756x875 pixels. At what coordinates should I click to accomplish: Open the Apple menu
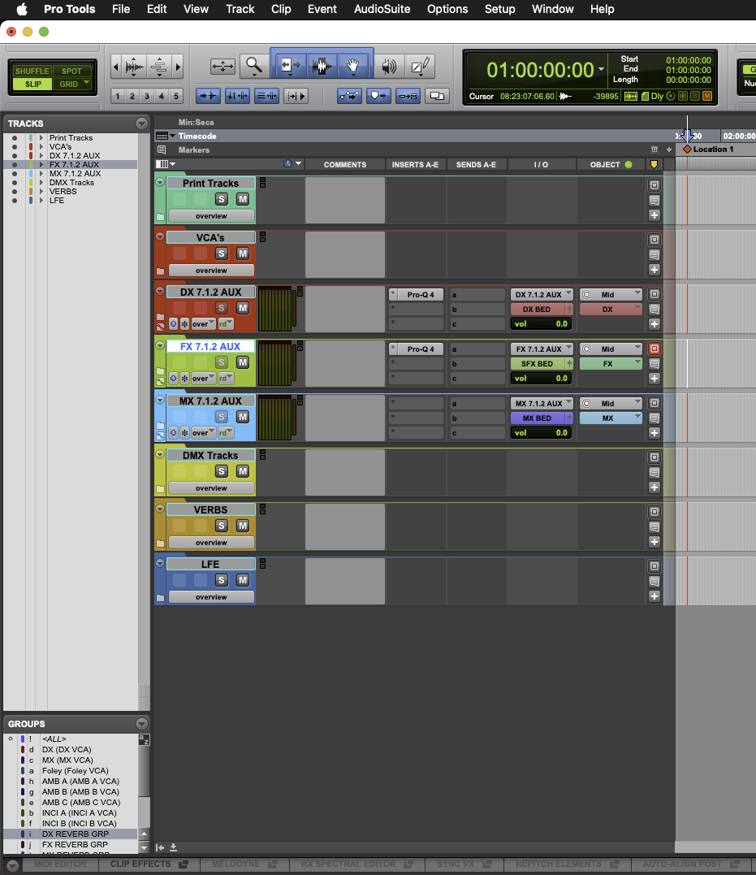[x=21, y=9]
